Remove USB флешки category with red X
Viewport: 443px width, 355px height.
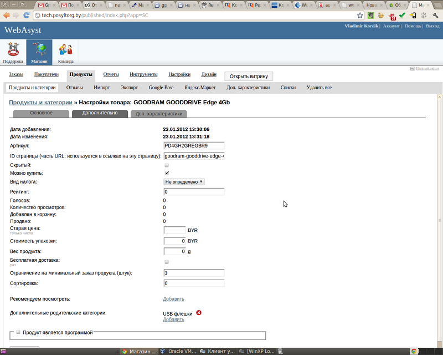tap(199, 313)
